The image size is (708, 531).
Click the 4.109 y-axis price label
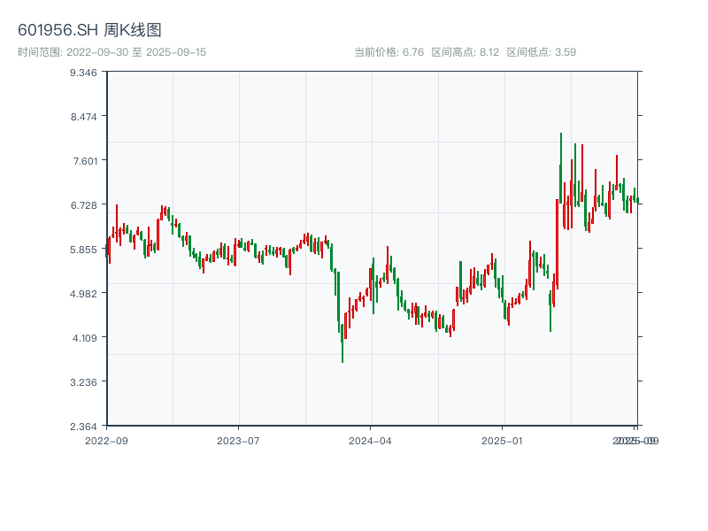82,337
